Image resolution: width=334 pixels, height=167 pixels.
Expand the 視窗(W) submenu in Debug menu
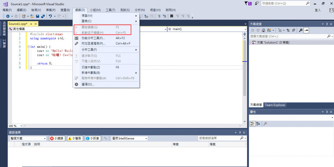pyautogui.click(x=106, y=16)
